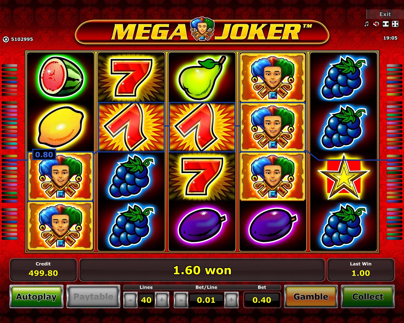This screenshot has height=323, width=404.
Task: Click the gold star symbol on fifth reel
Action: tap(344, 177)
